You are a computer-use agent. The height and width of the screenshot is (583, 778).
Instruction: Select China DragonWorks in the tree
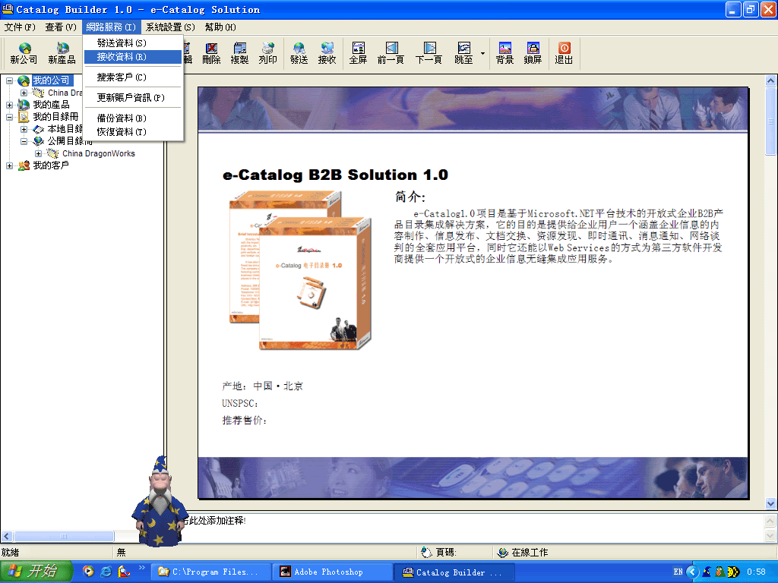click(99, 153)
